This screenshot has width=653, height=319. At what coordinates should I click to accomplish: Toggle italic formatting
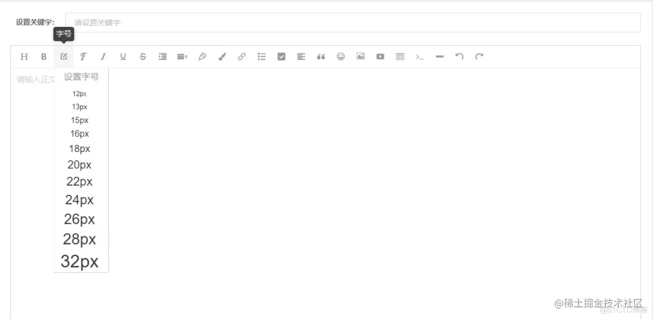click(103, 57)
